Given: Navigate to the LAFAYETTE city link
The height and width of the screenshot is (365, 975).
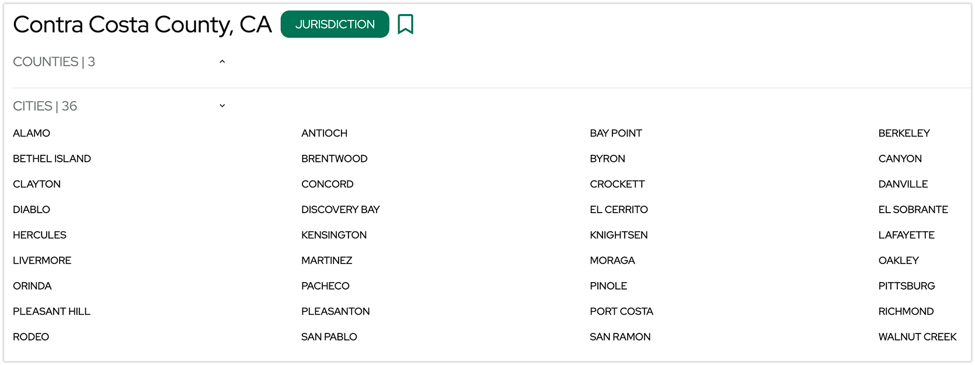Looking at the screenshot, I should click(x=906, y=235).
